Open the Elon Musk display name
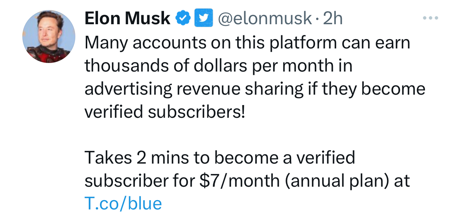The height and width of the screenshot is (218, 463). (127, 18)
